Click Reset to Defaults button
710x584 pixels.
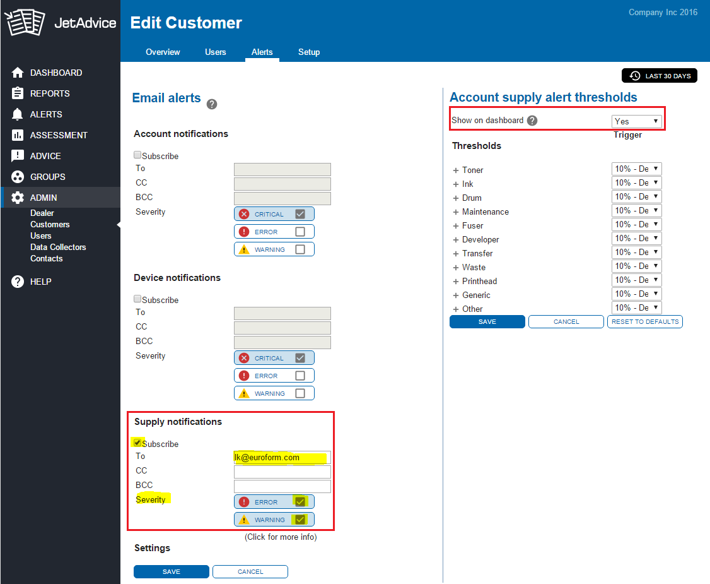[644, 322]
